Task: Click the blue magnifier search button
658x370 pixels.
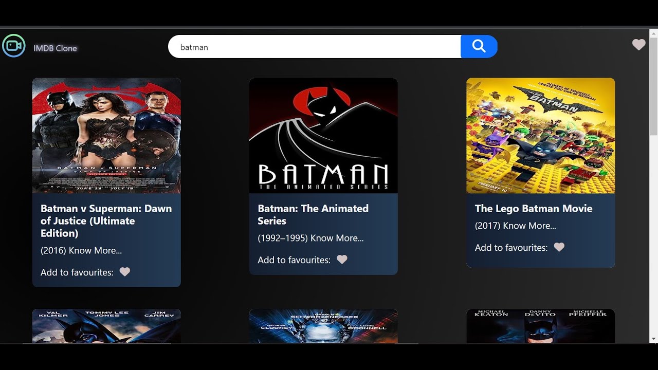Action: click(x=479, y=47)
